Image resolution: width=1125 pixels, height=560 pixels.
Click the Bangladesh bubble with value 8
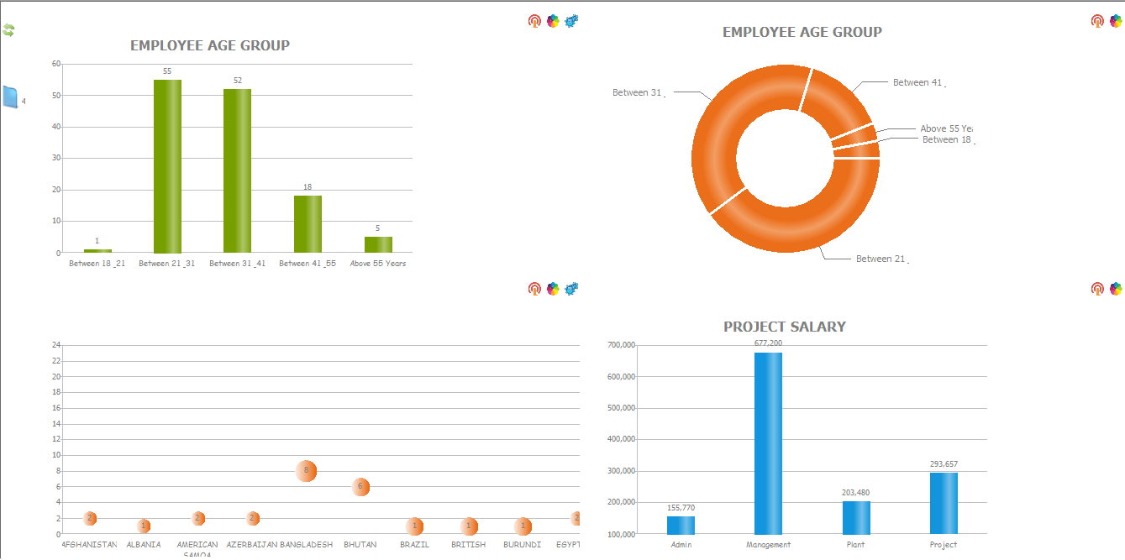[306, 471]
